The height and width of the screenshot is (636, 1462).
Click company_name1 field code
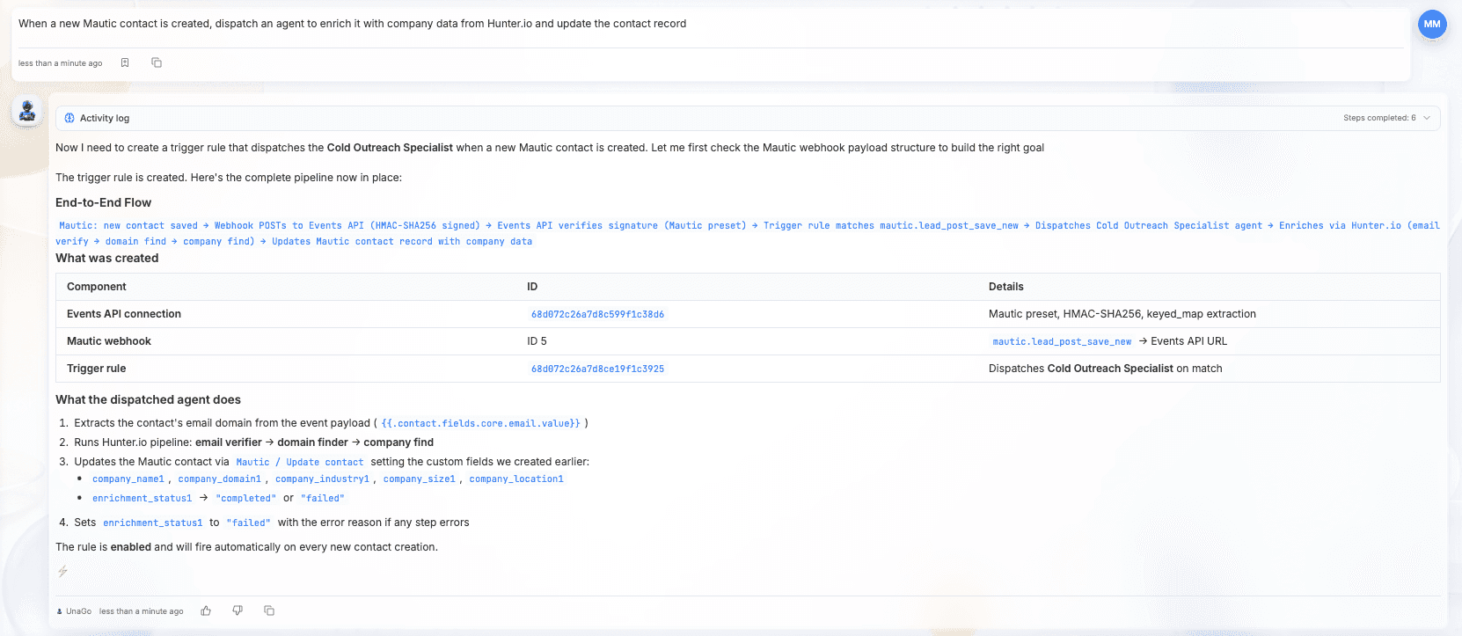pos(128,479)
